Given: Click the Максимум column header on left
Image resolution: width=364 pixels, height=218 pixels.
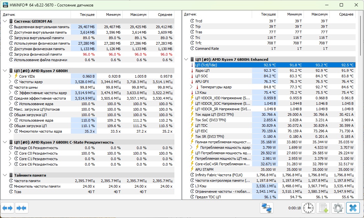Looking at the screenshot, I should (x=135, y=15).
